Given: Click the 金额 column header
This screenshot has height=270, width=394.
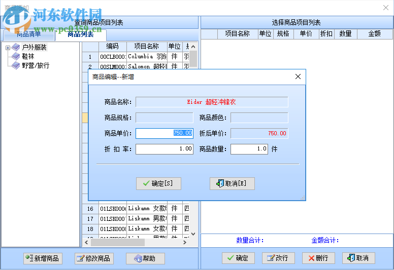Looking at the screenshot, I should (374, 34).
